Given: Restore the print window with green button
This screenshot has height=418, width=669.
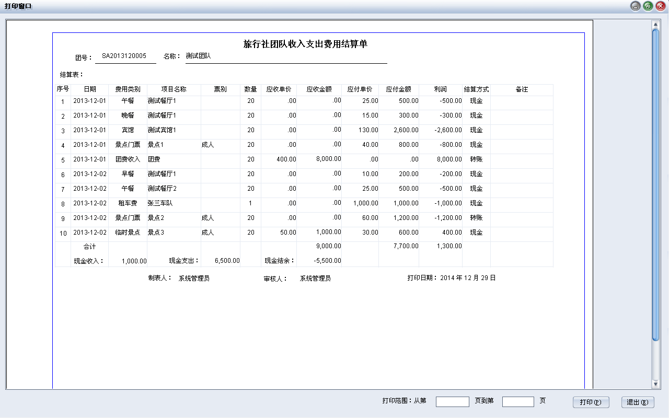Looking at the screenshot, I should coord(648,6).
